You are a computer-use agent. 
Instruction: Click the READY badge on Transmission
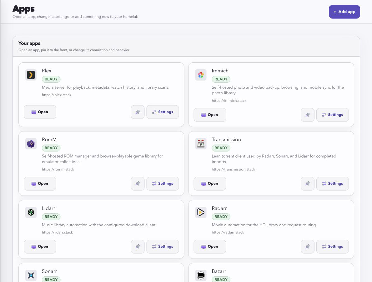(221, 148)
